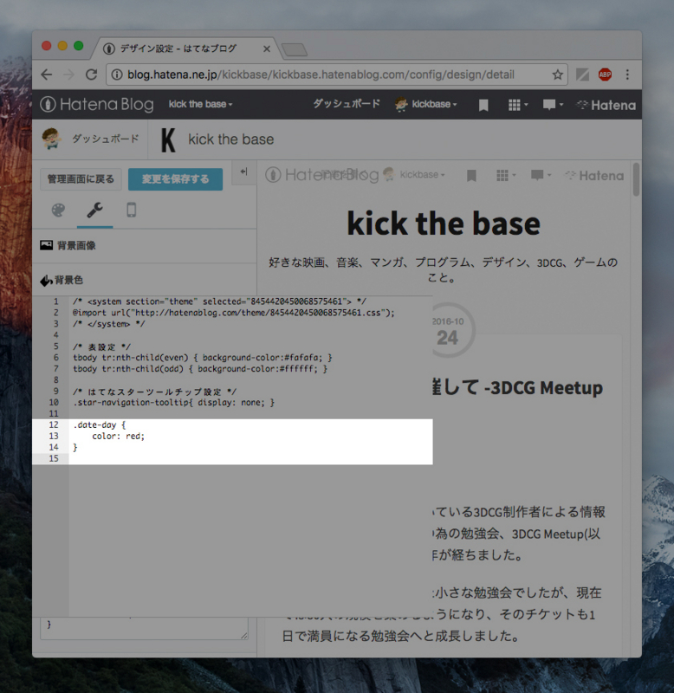Expand the 背景色 section
Image resolution: width=674 pixels, height=693 pixels.
pos(144,280)
